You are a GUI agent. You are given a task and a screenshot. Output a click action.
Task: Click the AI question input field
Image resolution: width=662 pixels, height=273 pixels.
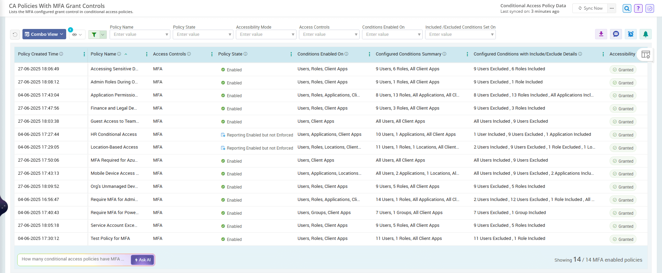74,259
